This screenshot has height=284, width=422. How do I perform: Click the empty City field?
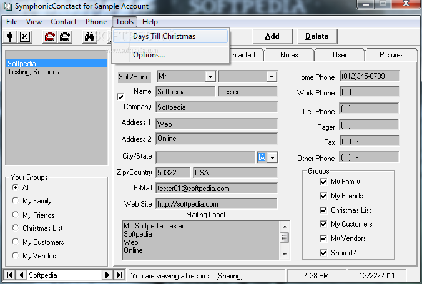point(205,157)
